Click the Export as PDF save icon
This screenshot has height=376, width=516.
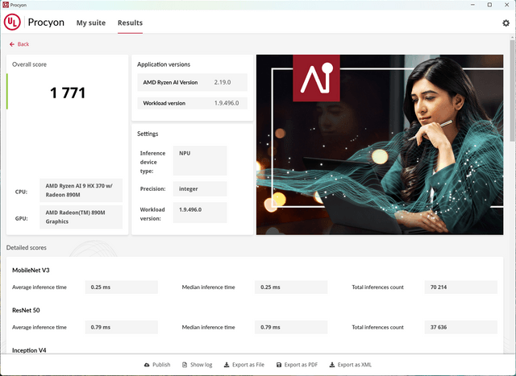click(x=279, y=365)
